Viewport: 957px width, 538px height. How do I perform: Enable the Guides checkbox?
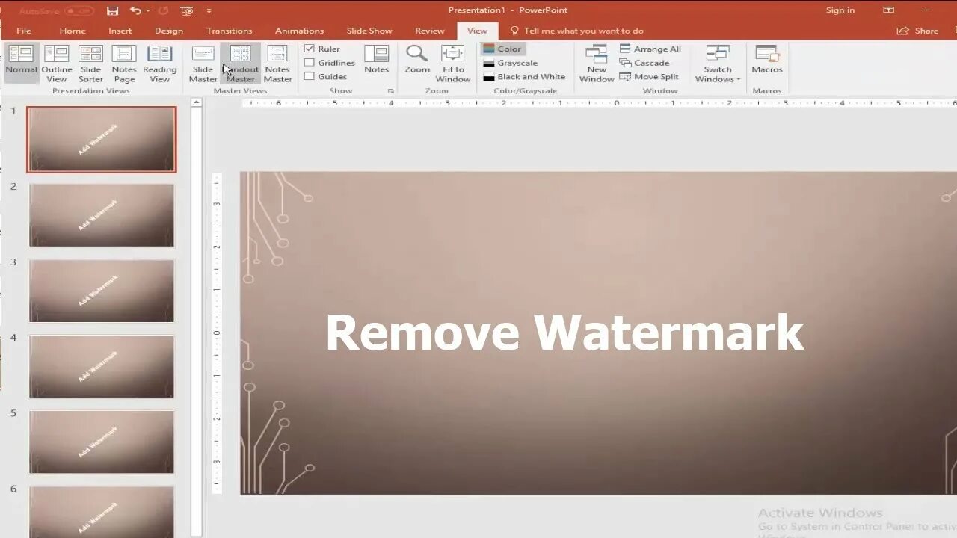point(310,76)
